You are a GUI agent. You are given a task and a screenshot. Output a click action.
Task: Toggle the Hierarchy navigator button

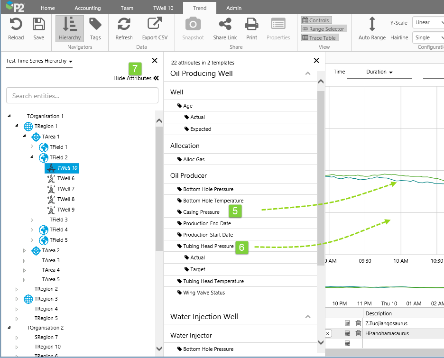70,28
